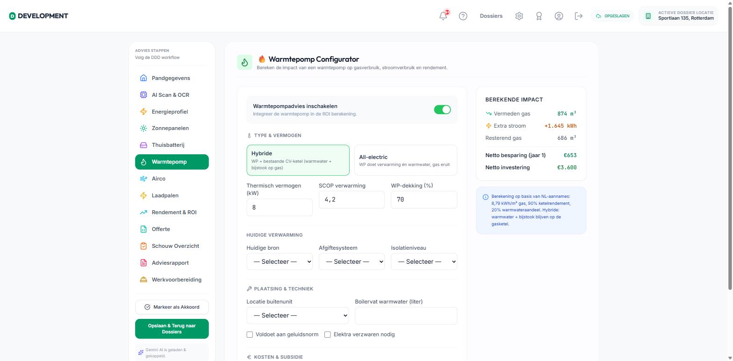Click the chip icon next to AI Scan & OCR
Viewport: 733px width, 361px height.
[x=144, y=95]
